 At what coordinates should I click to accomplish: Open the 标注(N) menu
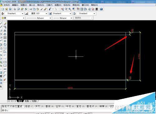pyautogui.click(x=67, y=5)
